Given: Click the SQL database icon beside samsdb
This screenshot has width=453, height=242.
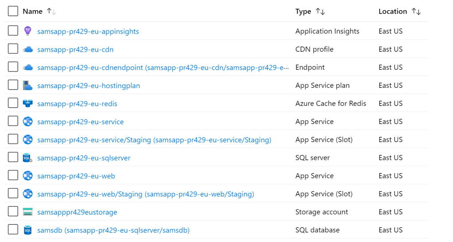Looking at the screenshot, I should (x=27, y=230).
